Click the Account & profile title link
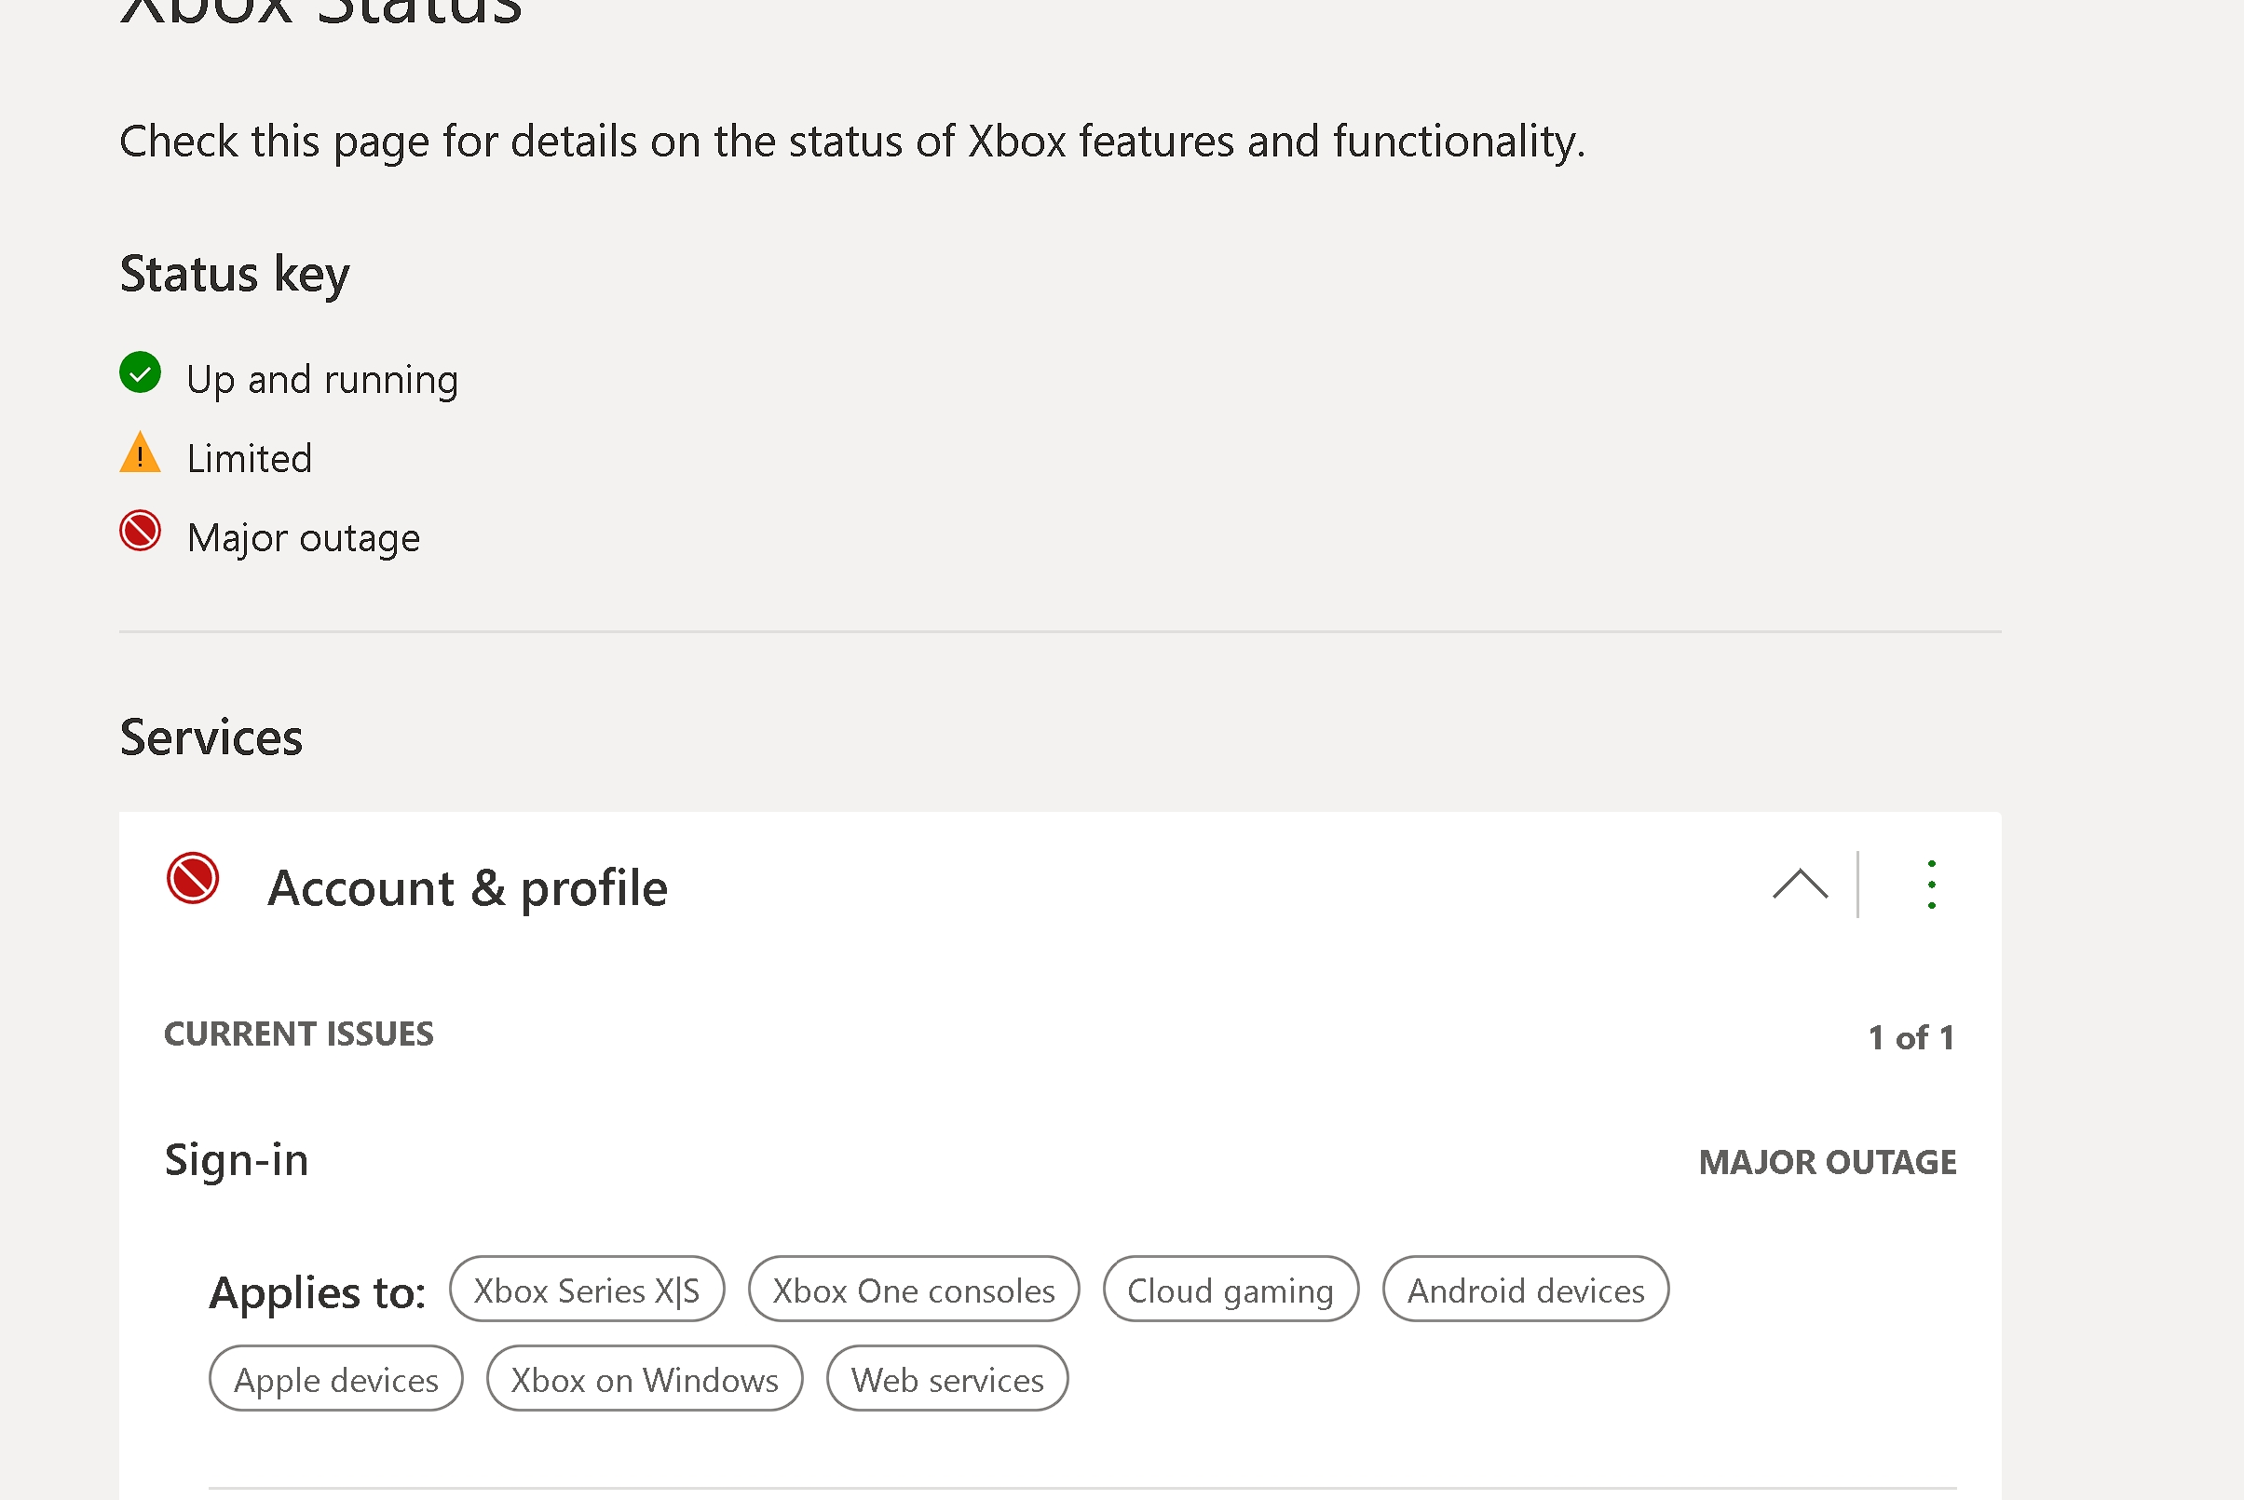Viewport: 2244px width, 1500px height. (x=468, y=886)
